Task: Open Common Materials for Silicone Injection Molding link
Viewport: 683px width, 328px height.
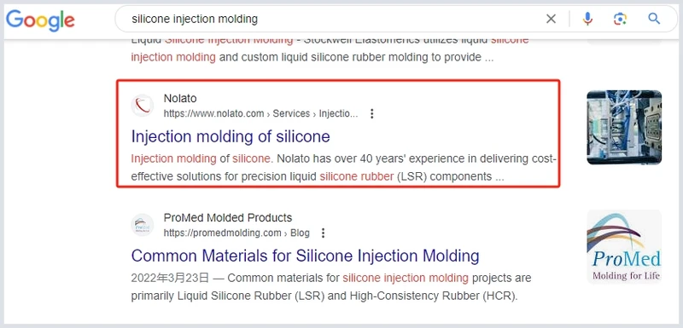Action: click(305, 256)
